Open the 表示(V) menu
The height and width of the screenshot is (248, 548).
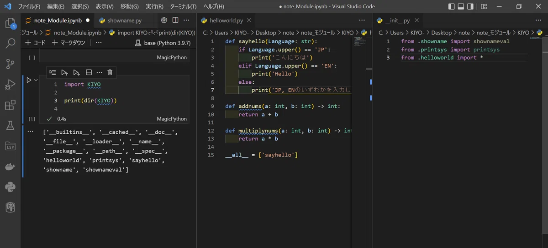(x=105, y=6)
